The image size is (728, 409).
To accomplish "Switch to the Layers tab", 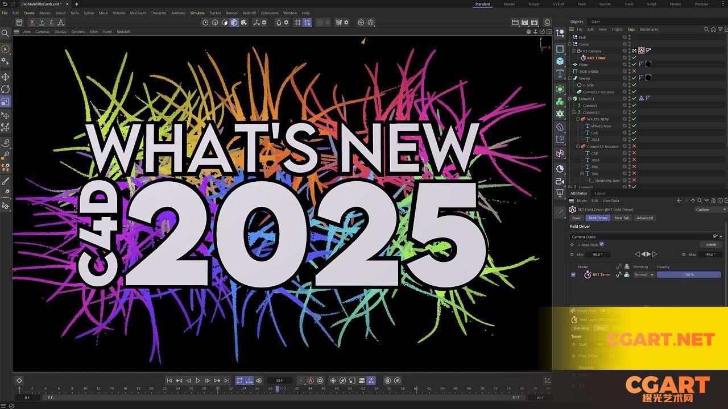I will click(600, 193).
